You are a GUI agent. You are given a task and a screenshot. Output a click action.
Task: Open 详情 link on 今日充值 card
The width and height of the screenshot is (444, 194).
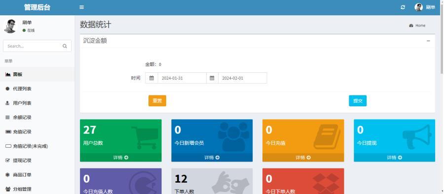[303, 158]
